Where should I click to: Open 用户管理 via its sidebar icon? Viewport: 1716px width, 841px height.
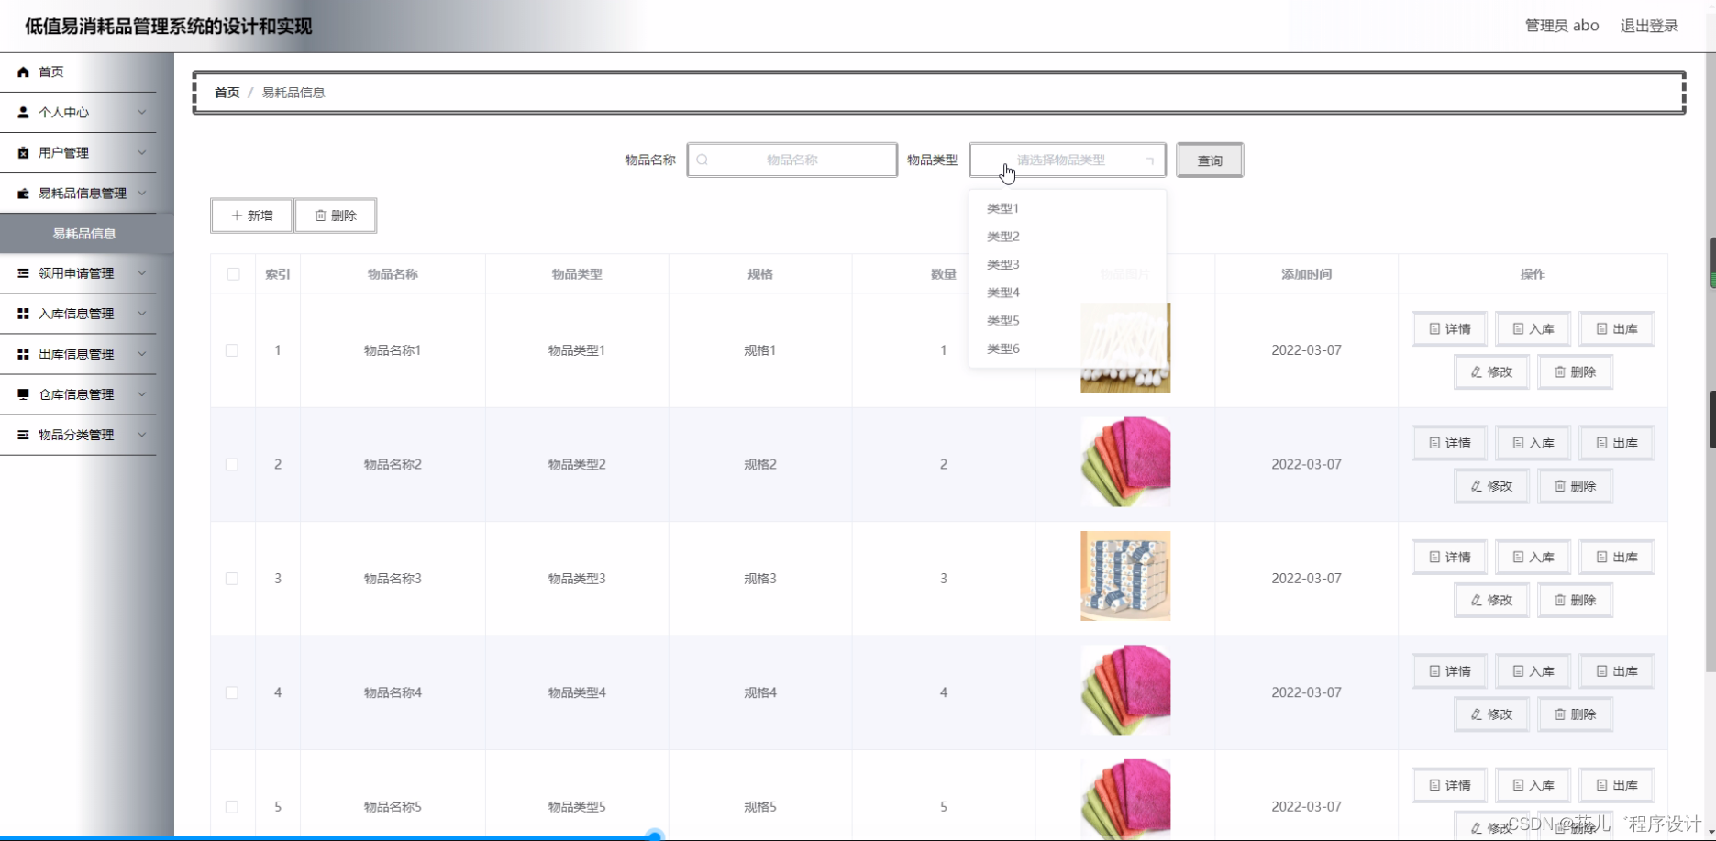(x=22, y=152)
